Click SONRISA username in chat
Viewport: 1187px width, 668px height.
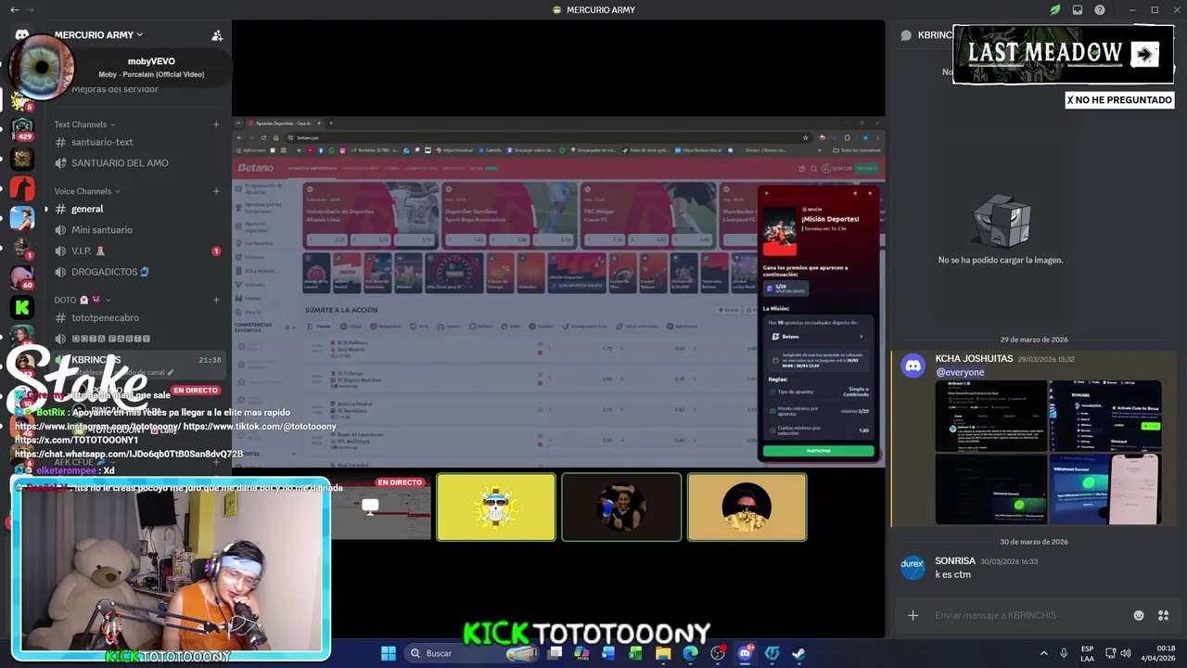[x=955, y=560]
